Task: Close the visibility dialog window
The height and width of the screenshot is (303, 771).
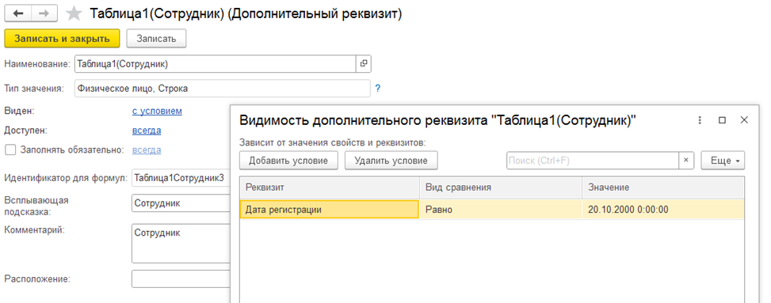Action: 744,119
